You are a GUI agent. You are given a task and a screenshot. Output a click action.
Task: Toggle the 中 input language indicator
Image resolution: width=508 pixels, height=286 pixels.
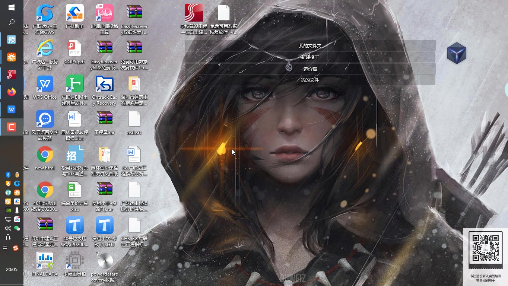click(5, 248)
